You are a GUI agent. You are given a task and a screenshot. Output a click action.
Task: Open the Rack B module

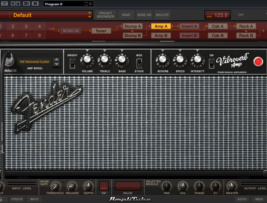246,36
